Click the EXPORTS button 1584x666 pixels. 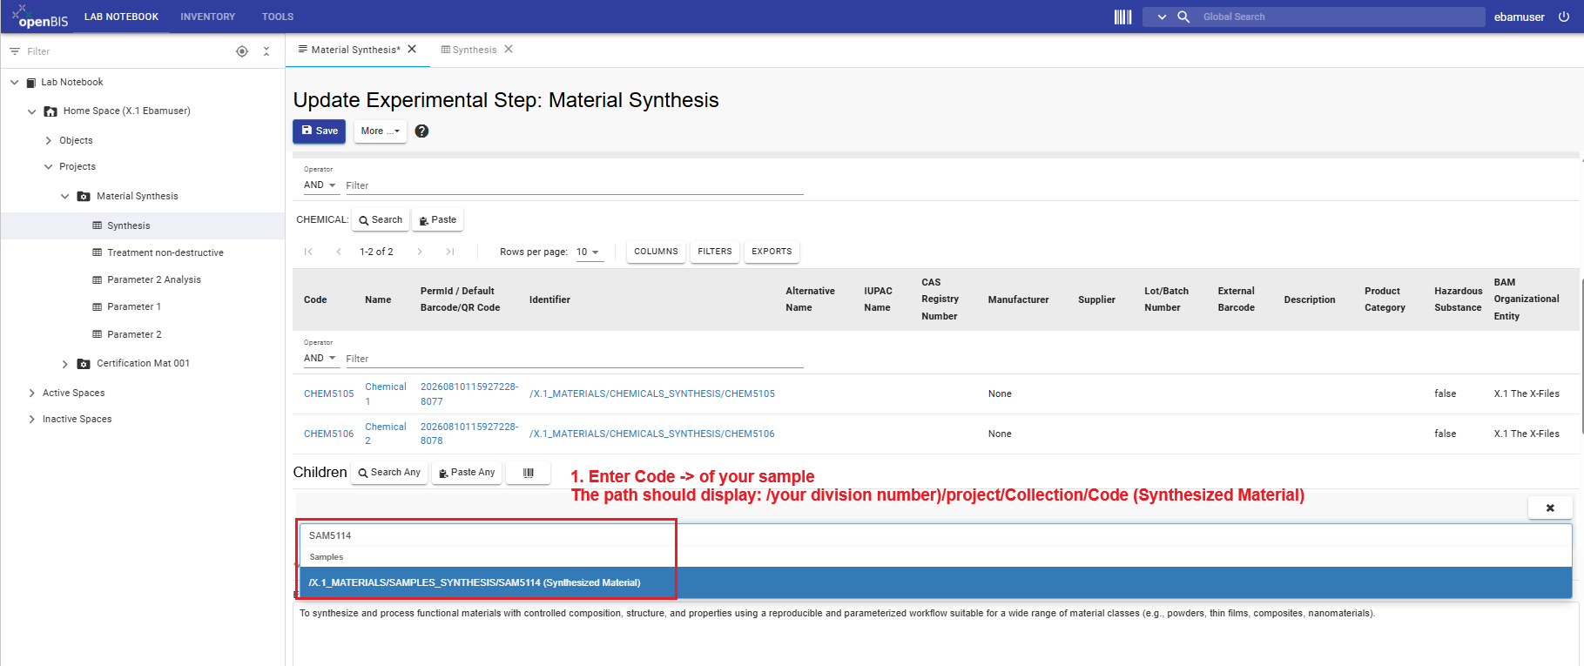tap(772, 252)
